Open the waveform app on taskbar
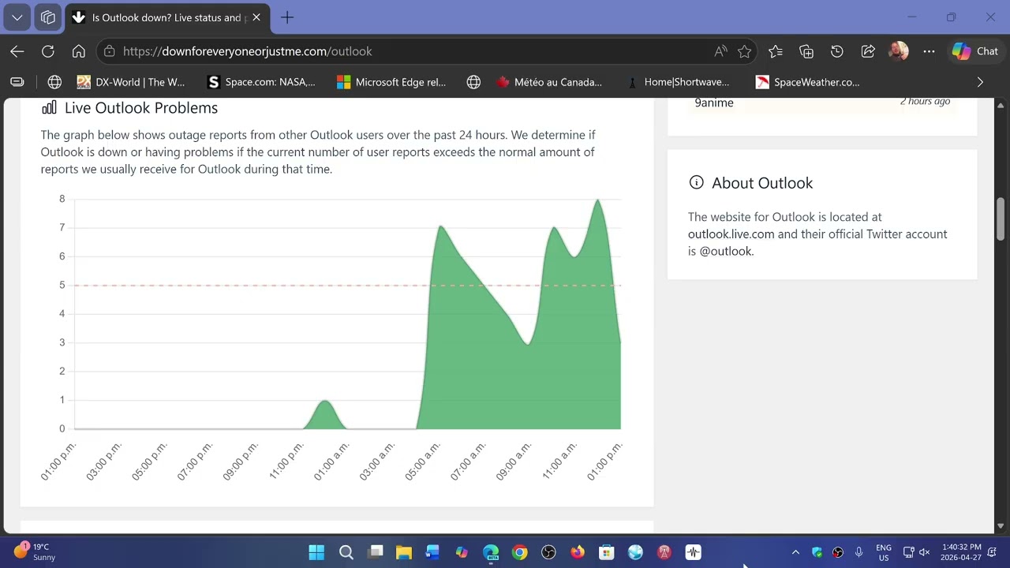1010x568 pixels. (x=693, y=552)
